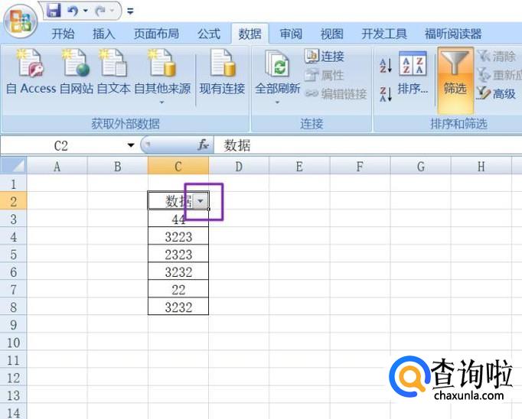Import data 自 Access
This screenshot has height=419, width=522.
tap(31, 72)
